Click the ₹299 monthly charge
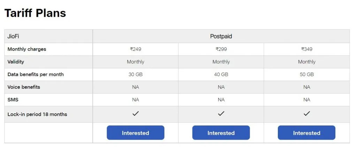Viewport: 357px width, 147px height. [221, 49]
